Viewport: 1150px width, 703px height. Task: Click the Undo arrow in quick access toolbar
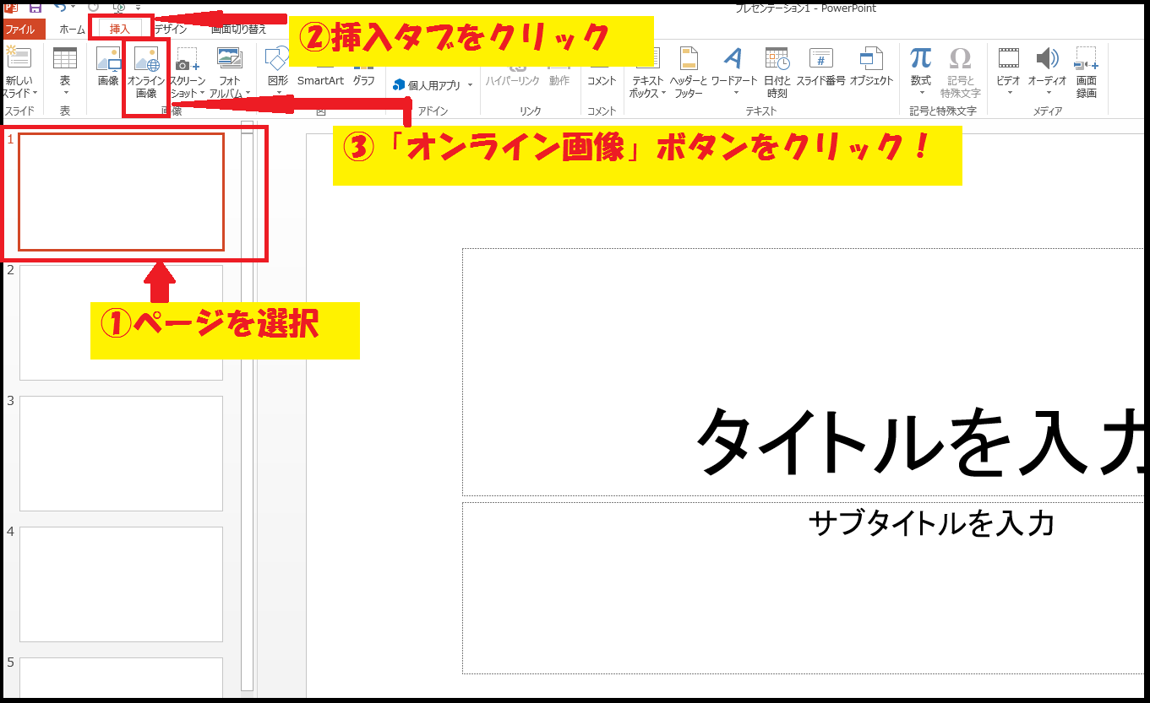pos(59,7)
